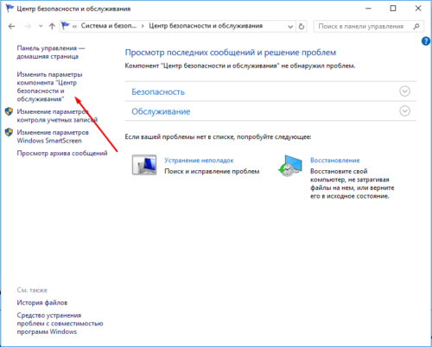Open the address bar history dropdown

[290, 27]
